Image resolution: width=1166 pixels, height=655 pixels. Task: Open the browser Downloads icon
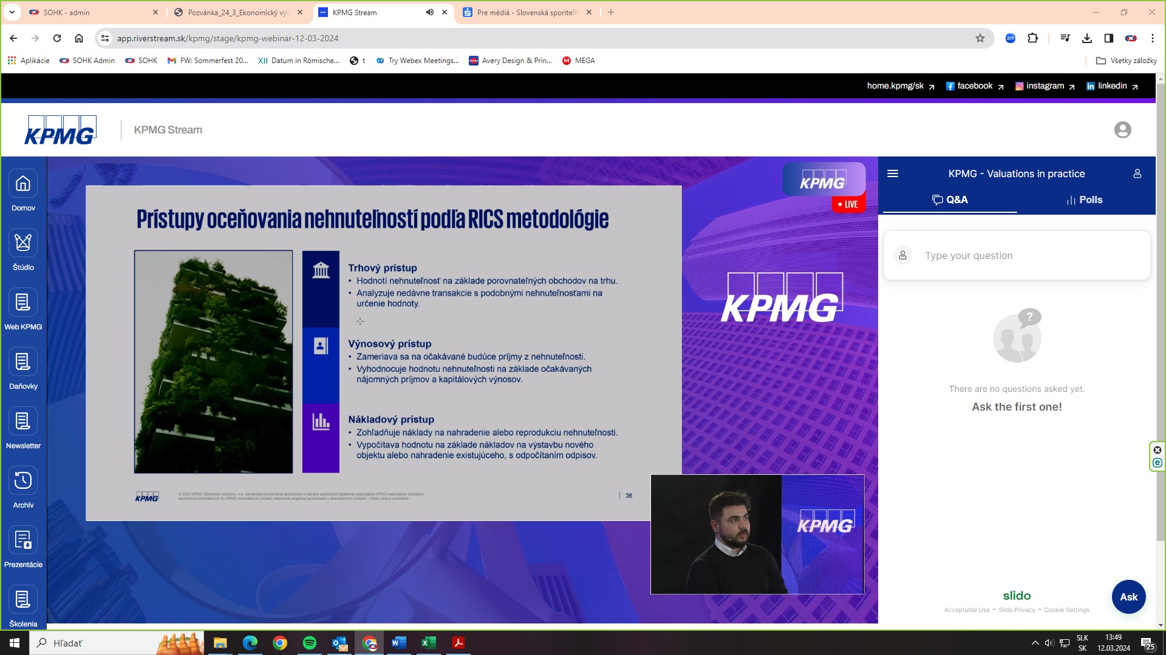pyautogui.click(x=1087, y=38)
